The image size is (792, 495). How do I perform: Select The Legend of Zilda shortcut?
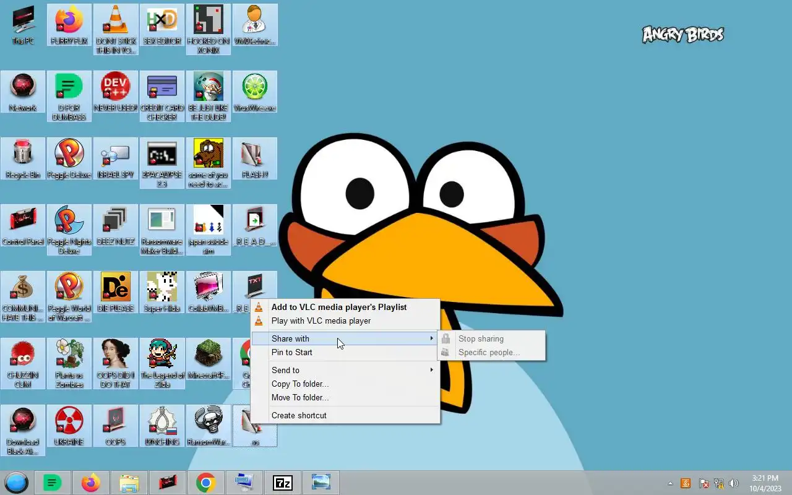click(x=162, y=363)
